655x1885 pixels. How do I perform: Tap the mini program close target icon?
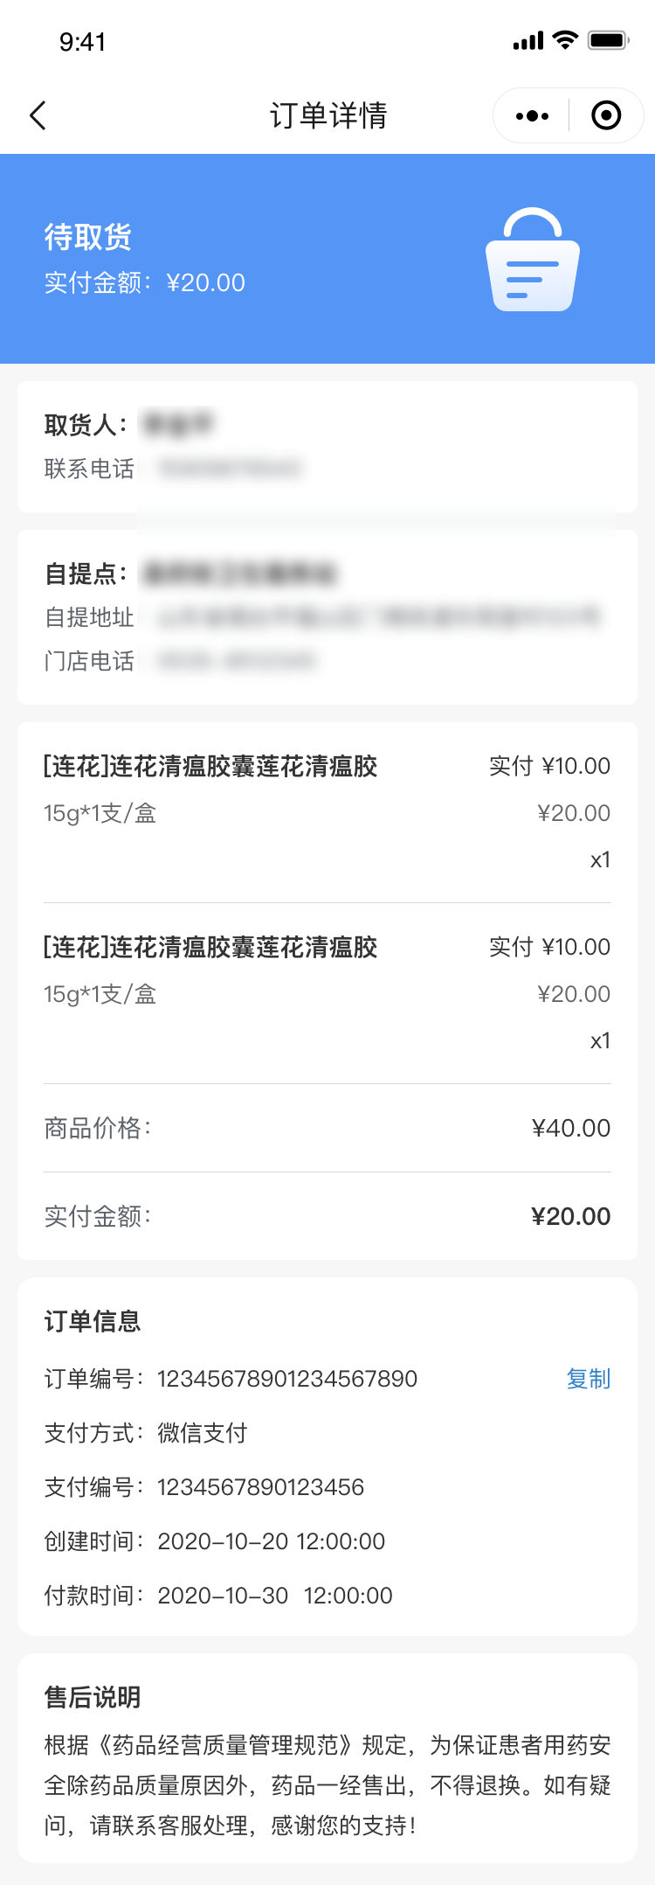[606, 115]
